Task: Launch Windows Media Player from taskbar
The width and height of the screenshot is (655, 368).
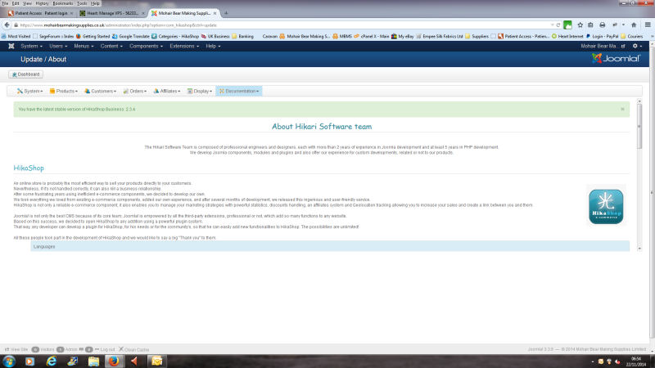Action: (x=29, y=361)
